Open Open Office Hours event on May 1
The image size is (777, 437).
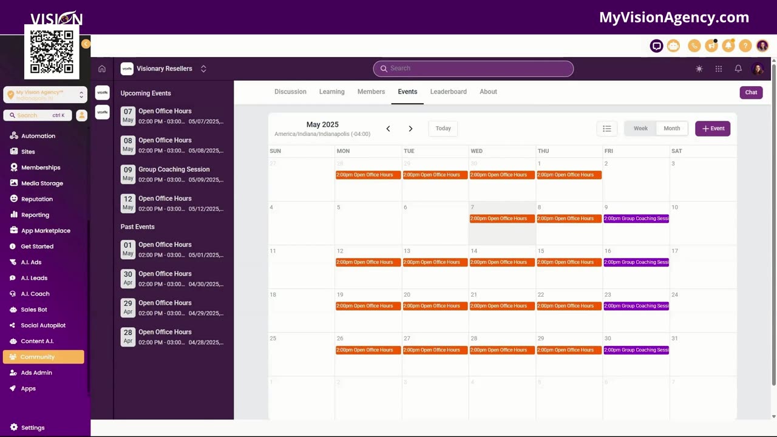569,175
